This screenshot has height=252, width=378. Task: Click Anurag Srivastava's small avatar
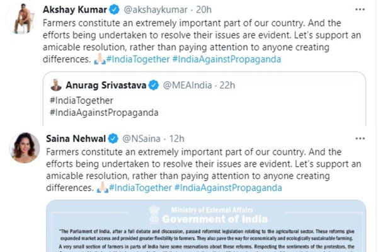(x=57, y=85)
